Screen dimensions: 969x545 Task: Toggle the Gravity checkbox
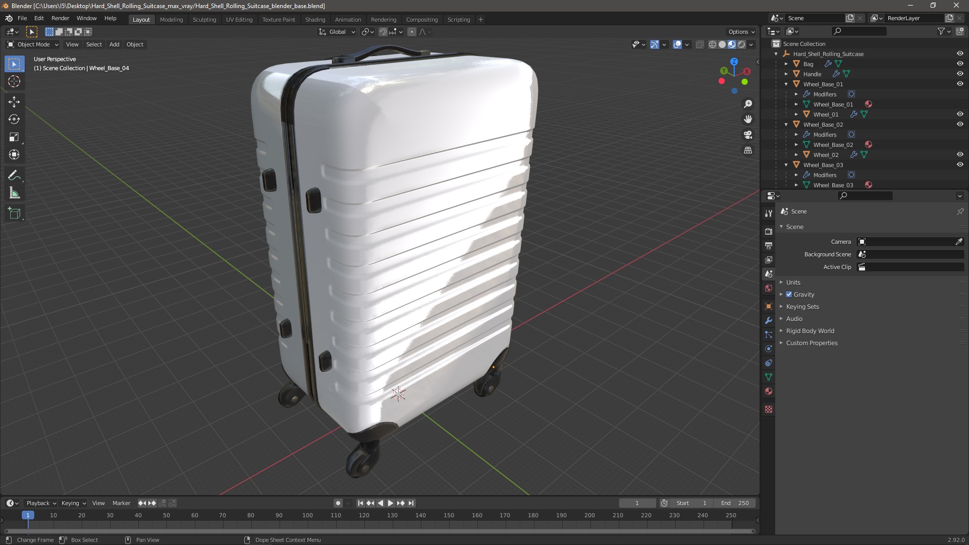tap(789, 295)
